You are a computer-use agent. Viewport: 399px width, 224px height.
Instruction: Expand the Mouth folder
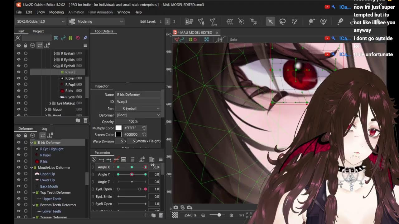pos(46,110)
